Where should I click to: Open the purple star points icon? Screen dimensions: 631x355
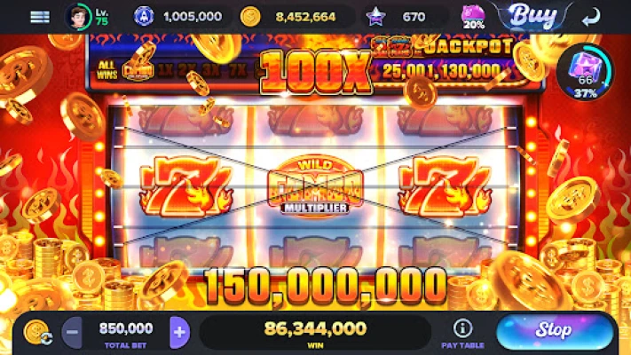pyautogui.click(x=375, y=17)
